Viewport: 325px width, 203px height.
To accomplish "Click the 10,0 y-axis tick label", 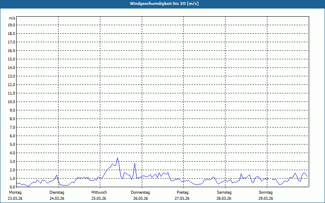I will [12, 101].
